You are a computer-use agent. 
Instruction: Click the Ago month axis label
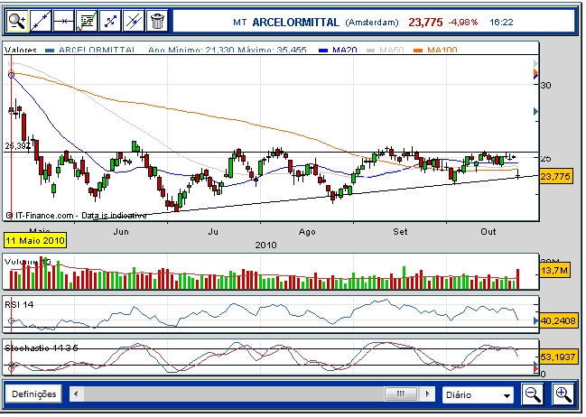(307, 232)
